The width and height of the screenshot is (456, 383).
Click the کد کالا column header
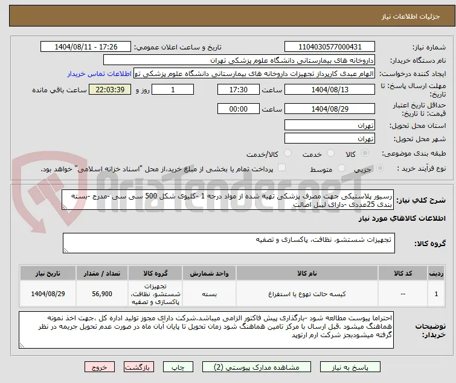[403, 274]
